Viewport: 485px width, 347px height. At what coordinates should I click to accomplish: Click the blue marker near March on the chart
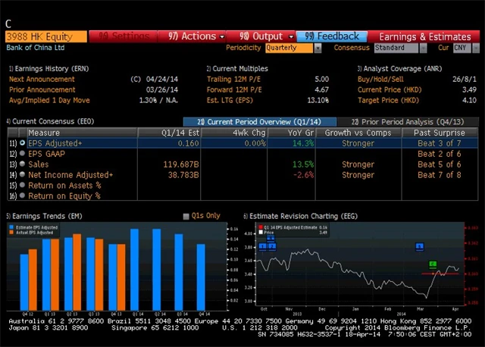(419, 246)
